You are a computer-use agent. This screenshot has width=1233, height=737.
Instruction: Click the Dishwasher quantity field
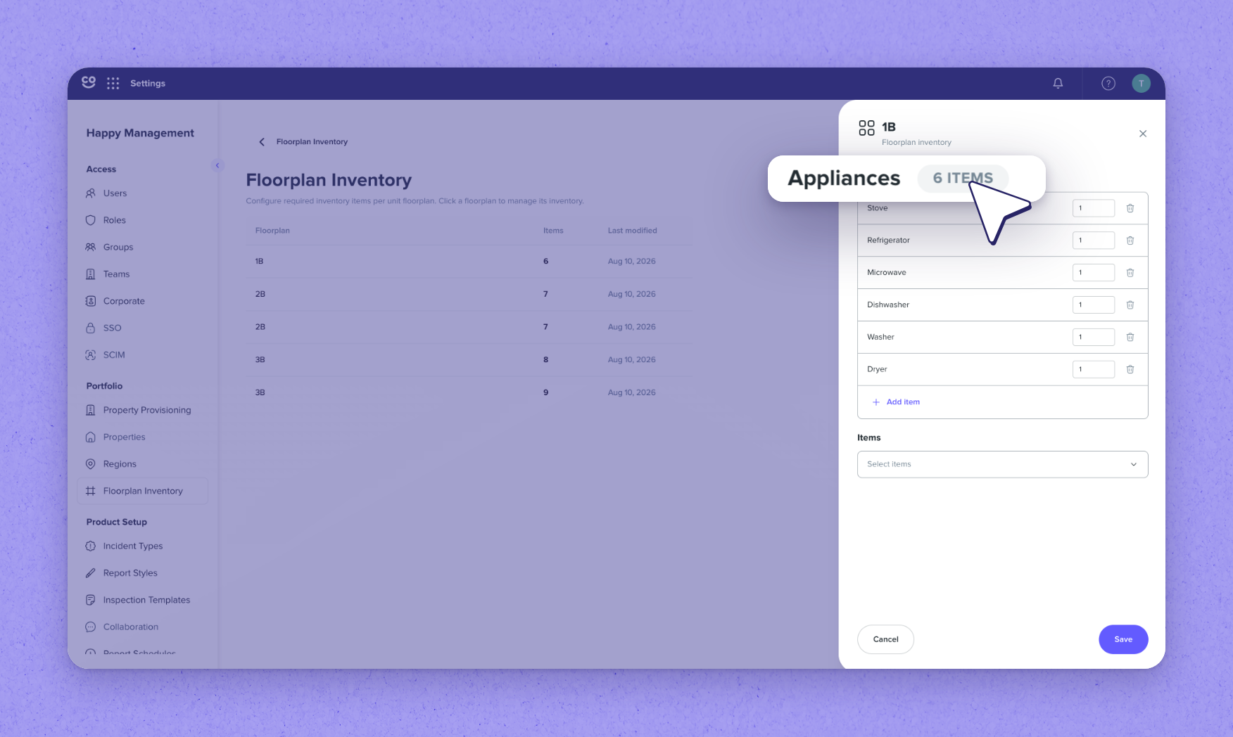[1093, 305]
